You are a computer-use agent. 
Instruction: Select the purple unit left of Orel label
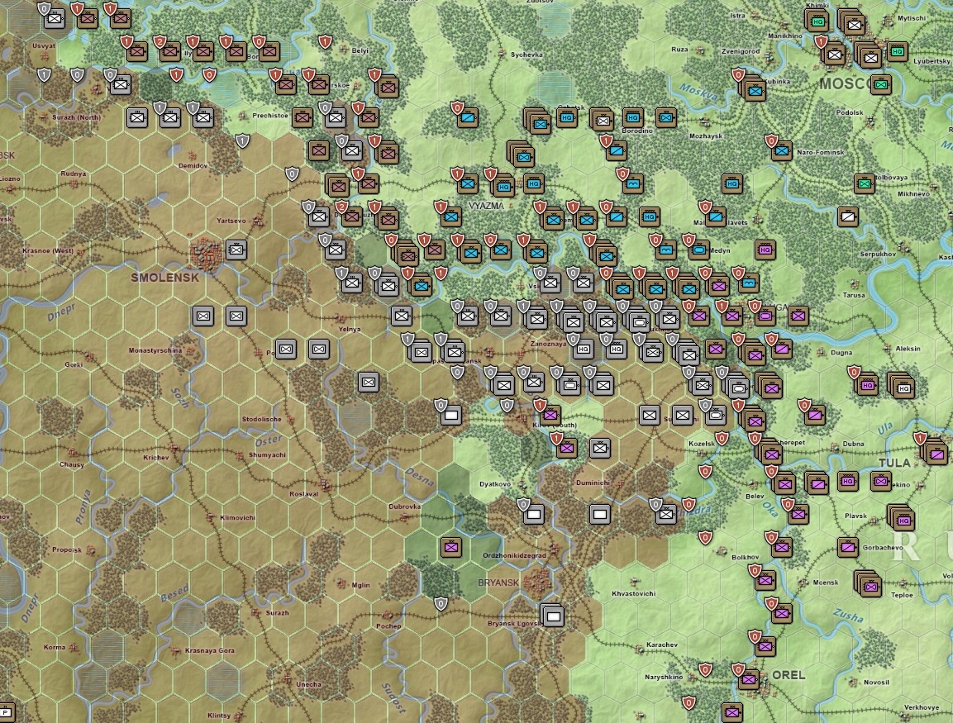coord(749,679)
